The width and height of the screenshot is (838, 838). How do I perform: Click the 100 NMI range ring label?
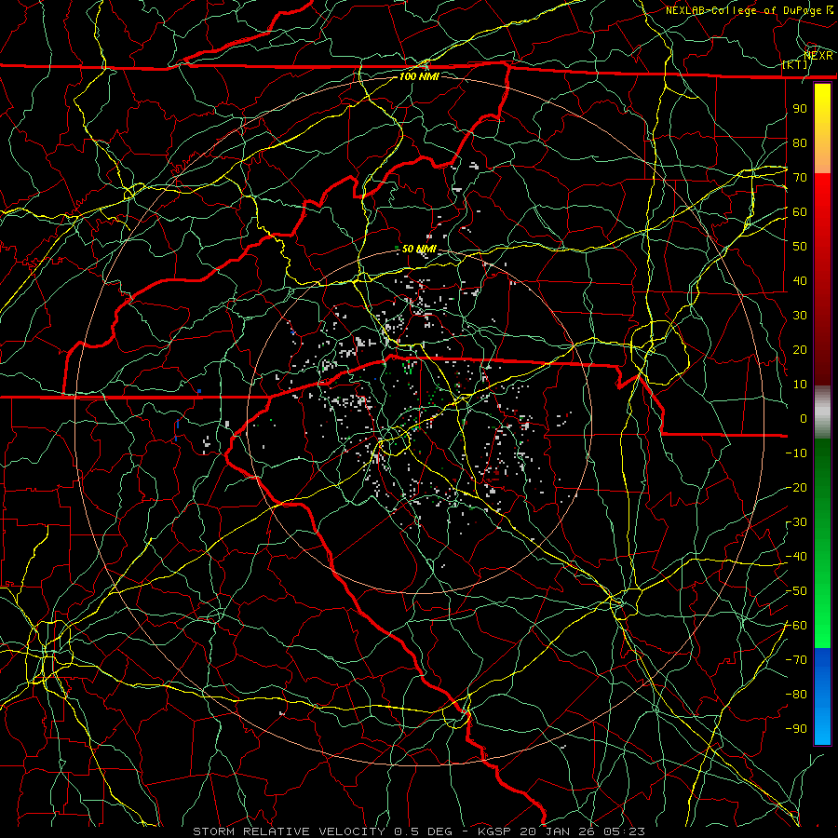[419, 76]
